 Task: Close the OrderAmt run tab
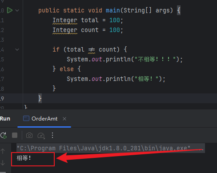click(64, 119)
